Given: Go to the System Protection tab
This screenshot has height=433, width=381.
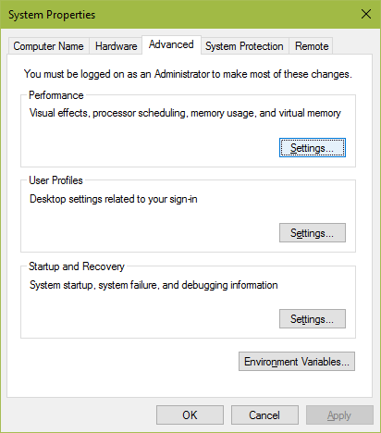Looking at the screenshot, I should [244, 46].
